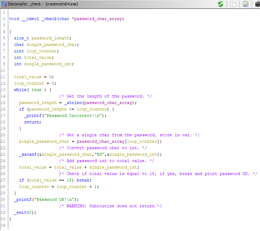Click '__cdecl' calling convention keyword

tap(30, 19)
